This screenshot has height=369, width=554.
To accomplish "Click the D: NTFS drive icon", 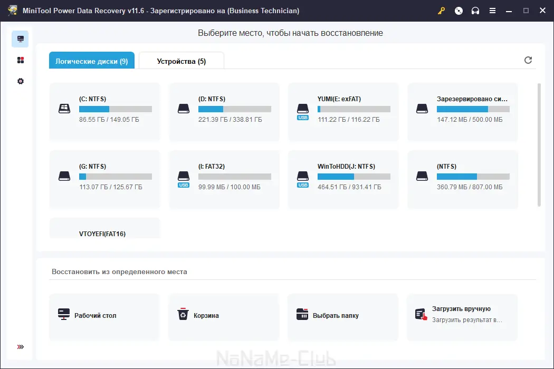I will coord(184,109).
